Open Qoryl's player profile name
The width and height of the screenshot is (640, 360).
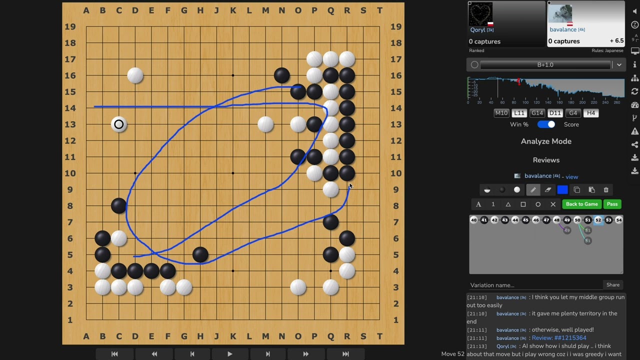coord(478,30)
